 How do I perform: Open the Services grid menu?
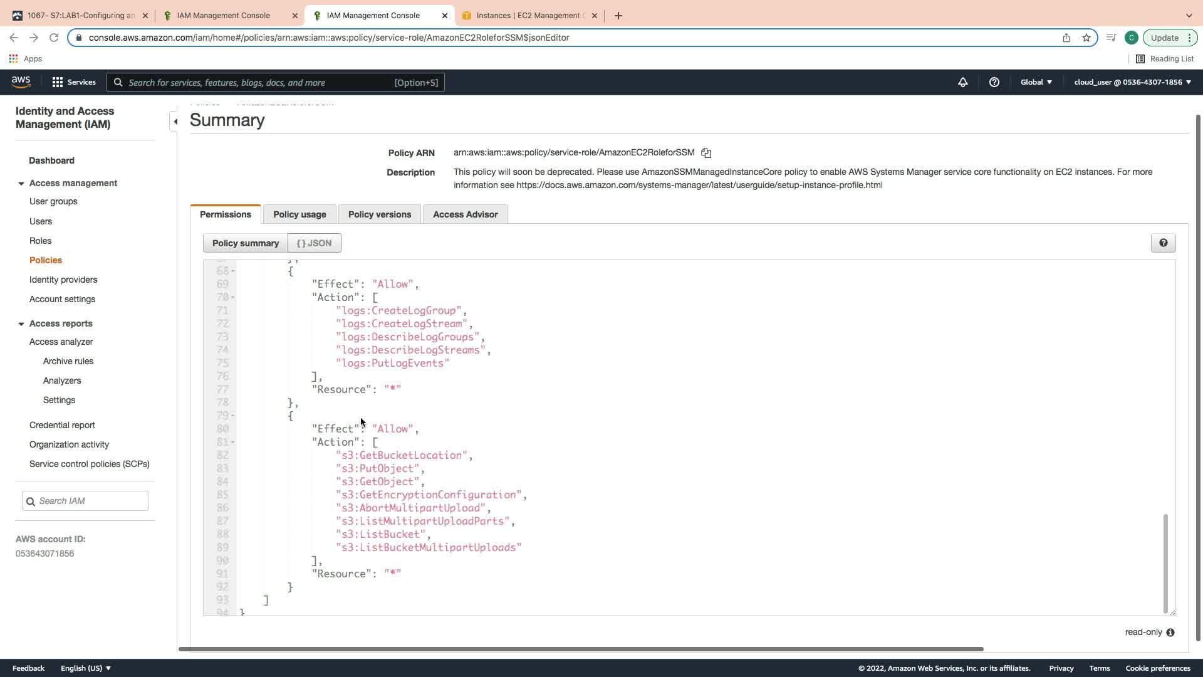click(73, 82)
